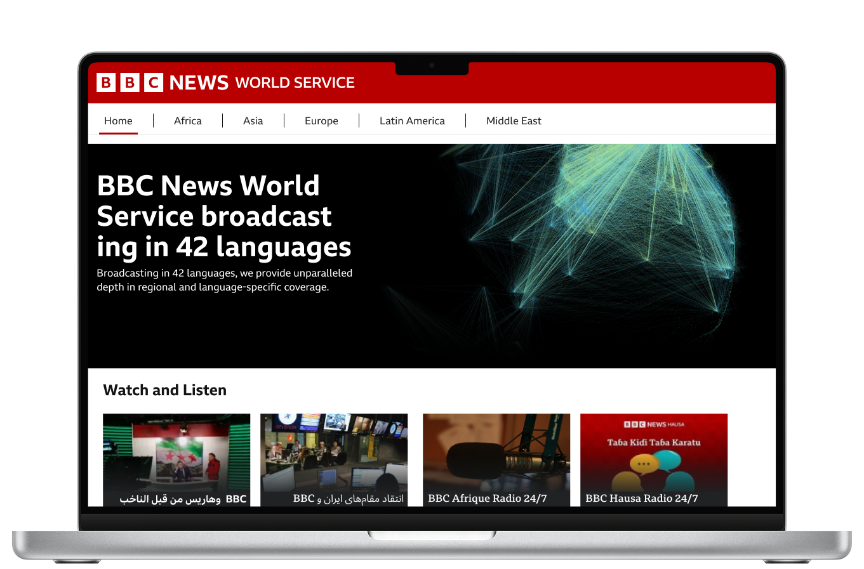
Task: Click the 'BBC News World Service' headline
Action: tap(224, 216)
